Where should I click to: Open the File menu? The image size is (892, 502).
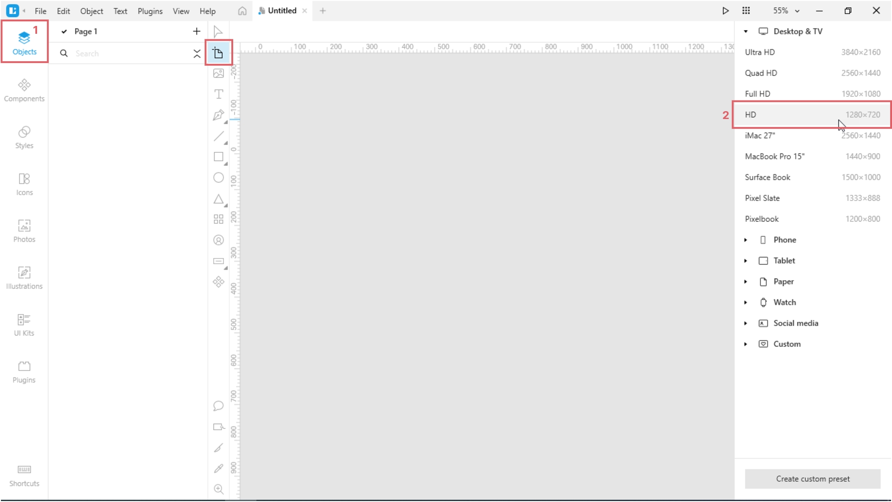[40, 11]
